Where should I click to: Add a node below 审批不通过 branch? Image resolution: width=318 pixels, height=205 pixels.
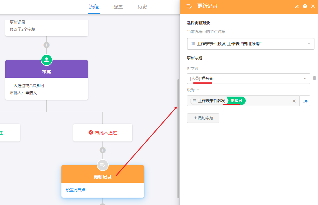click(102, 150)
